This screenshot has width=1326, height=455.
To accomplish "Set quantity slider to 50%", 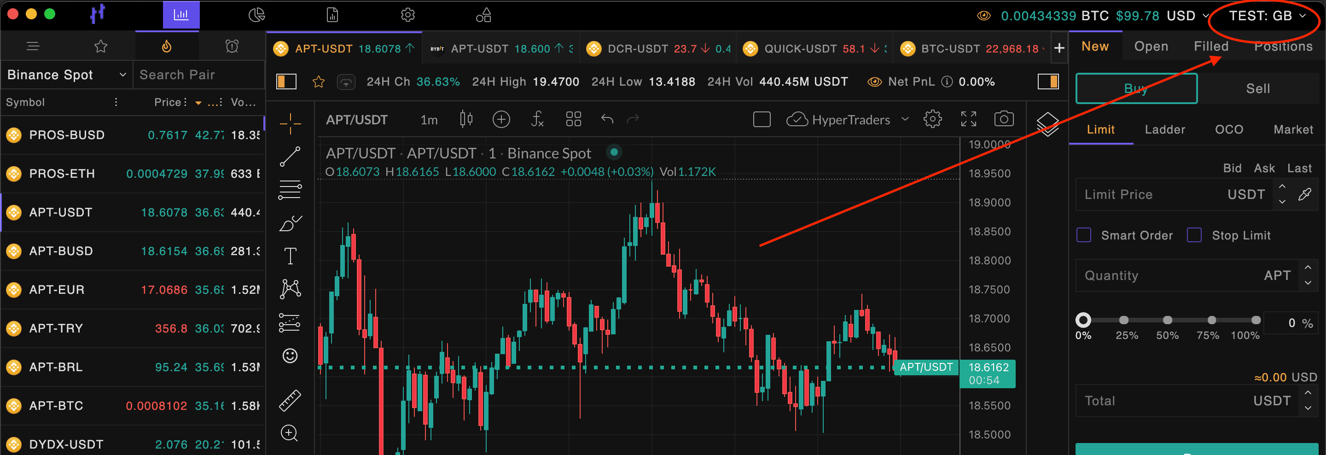I will point(1168,320).
